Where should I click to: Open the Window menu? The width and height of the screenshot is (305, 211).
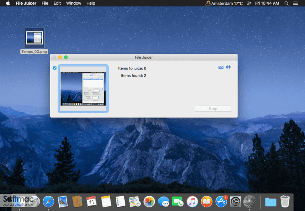[x=74, y=3]
